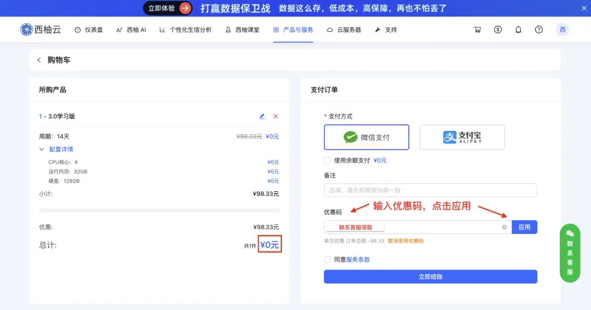Image resolution: width=591 pixels, height=310 pixels.
Task: Open the 服务条款 link
Action: pyautogui.click(x=358, y=260)
